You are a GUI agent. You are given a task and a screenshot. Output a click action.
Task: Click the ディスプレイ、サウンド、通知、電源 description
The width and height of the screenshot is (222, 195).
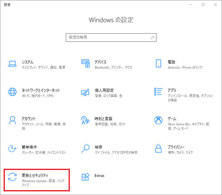pyautogui.click(x=44, y=67)
